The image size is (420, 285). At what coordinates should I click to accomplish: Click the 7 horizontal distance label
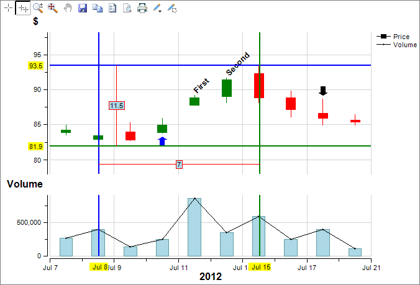tap(179, 165)
